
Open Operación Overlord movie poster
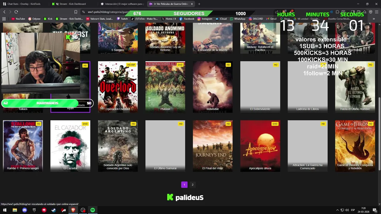coord(118,87)
